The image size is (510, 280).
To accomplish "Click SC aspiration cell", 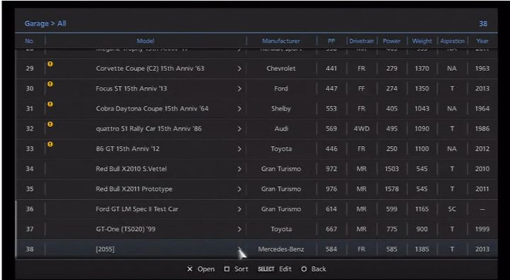I will tap(452, 209).
